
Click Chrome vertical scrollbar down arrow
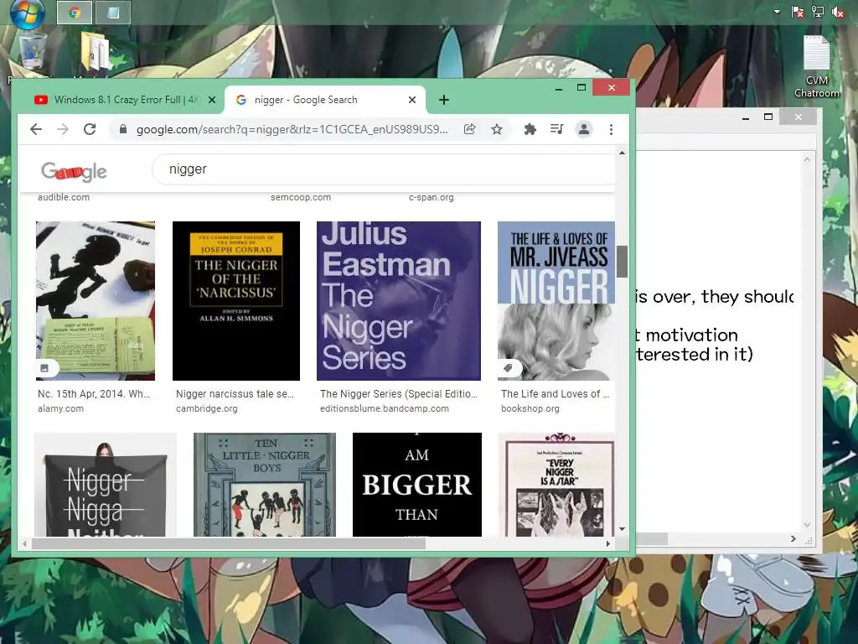pos(622,529)
